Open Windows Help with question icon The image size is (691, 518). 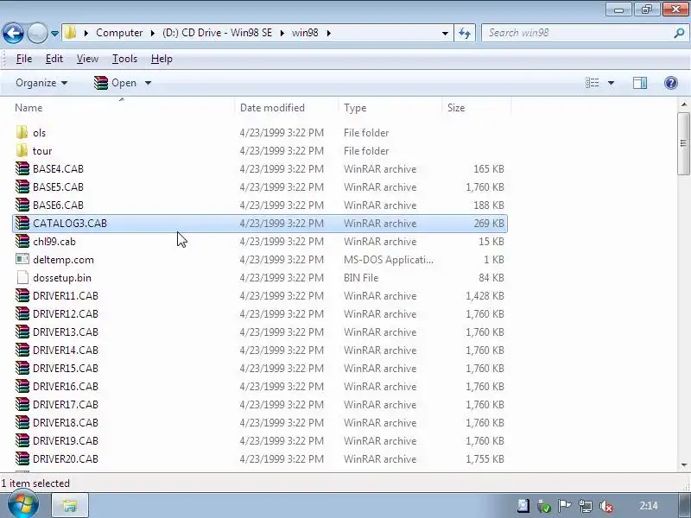coord(671,83)
